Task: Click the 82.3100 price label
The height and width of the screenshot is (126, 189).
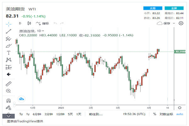Action: point(180,52)
